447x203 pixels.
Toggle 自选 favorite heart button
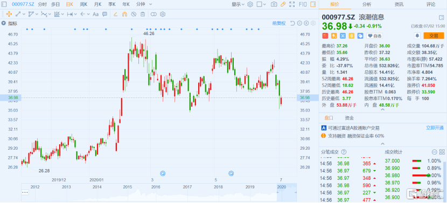(x=374, y=36)
